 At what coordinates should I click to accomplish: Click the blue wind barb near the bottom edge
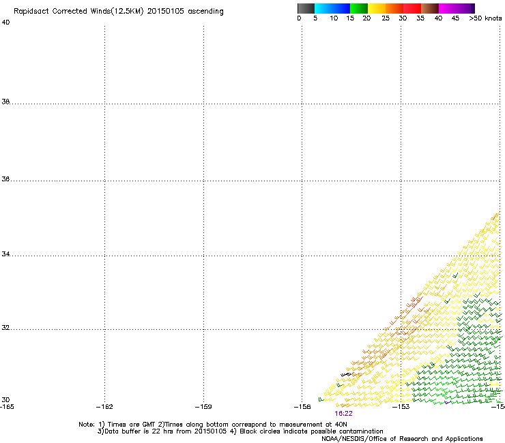448,402
